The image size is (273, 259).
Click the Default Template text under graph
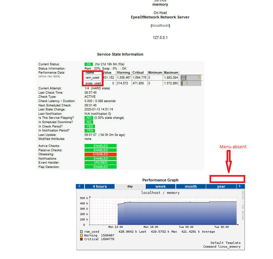226,243
